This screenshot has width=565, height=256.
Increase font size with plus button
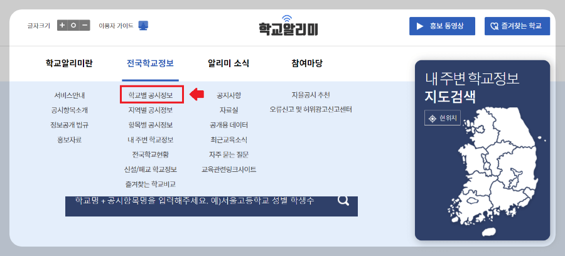pos(62,26)
